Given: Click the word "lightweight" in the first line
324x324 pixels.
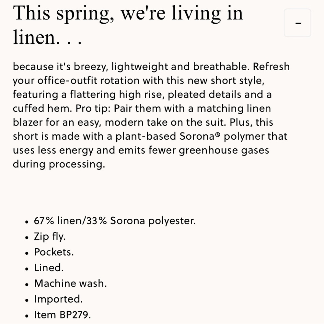Looking at the screenshot, I should tap(140, 67).
